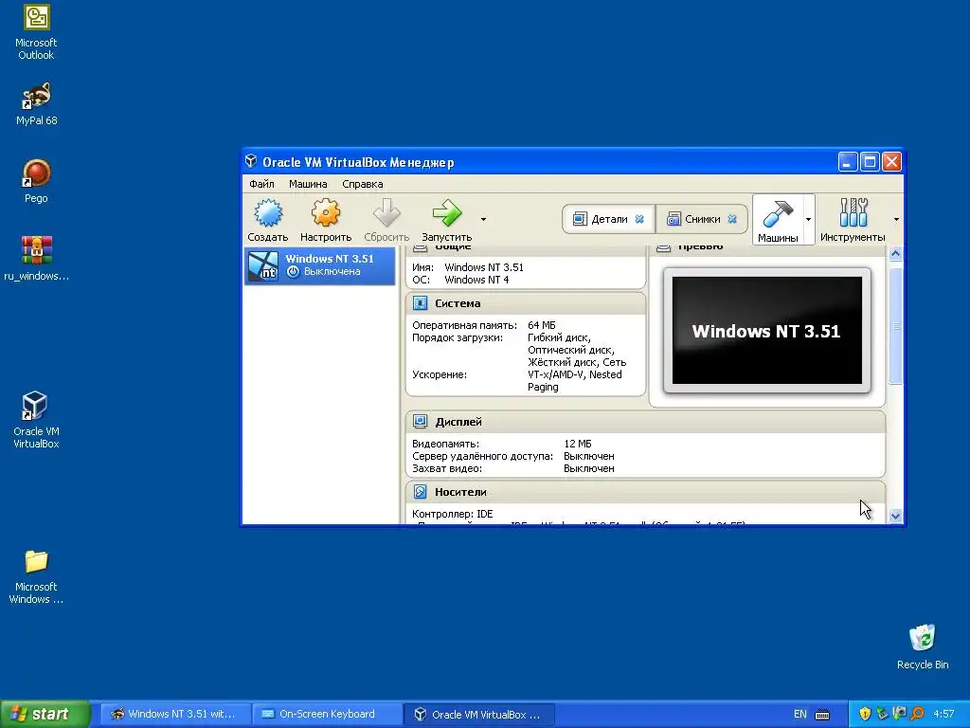
Task: Click the Windows NT 3.51 preview thumbnail
Action: pyautogui.click(x=766, y=331)
